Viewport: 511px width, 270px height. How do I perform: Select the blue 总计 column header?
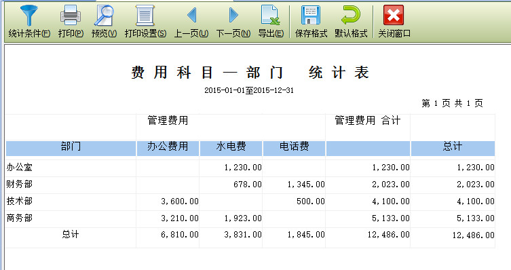point(453,149)
